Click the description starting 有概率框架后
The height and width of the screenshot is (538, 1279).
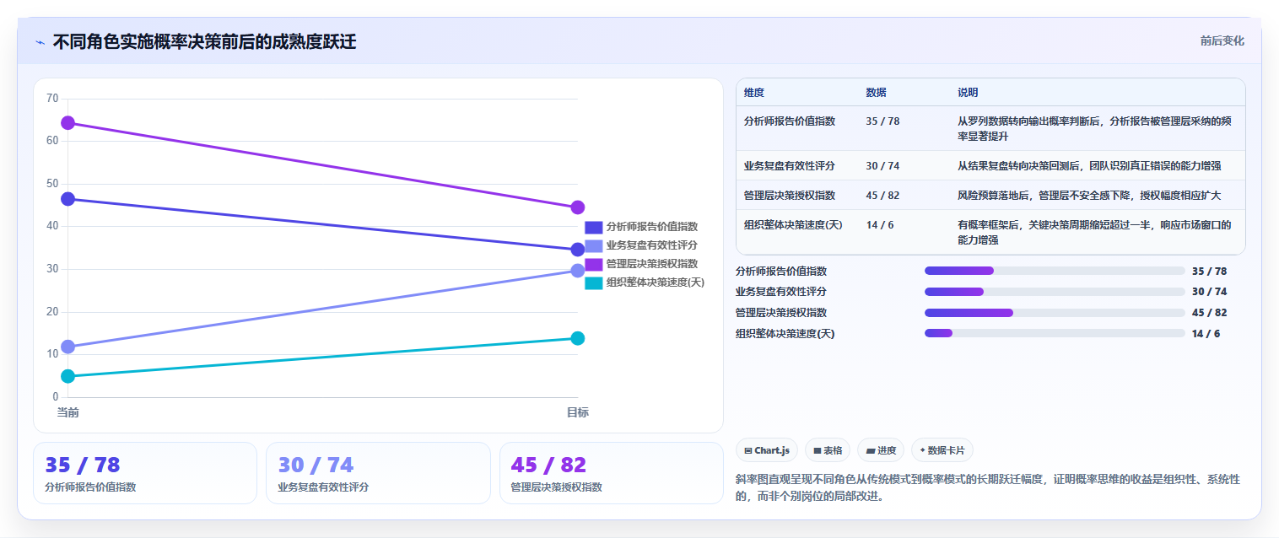pos(1095,232)
